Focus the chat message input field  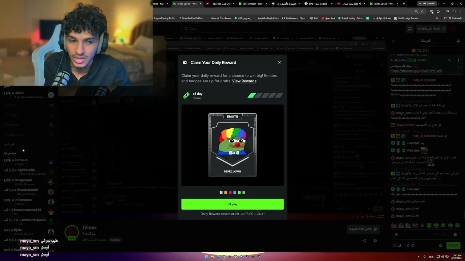point(425,235)
